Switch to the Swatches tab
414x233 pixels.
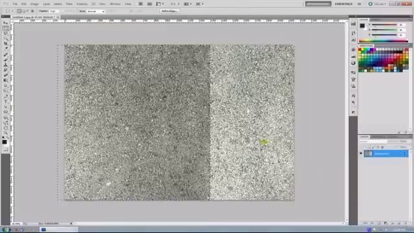point(366,46)
